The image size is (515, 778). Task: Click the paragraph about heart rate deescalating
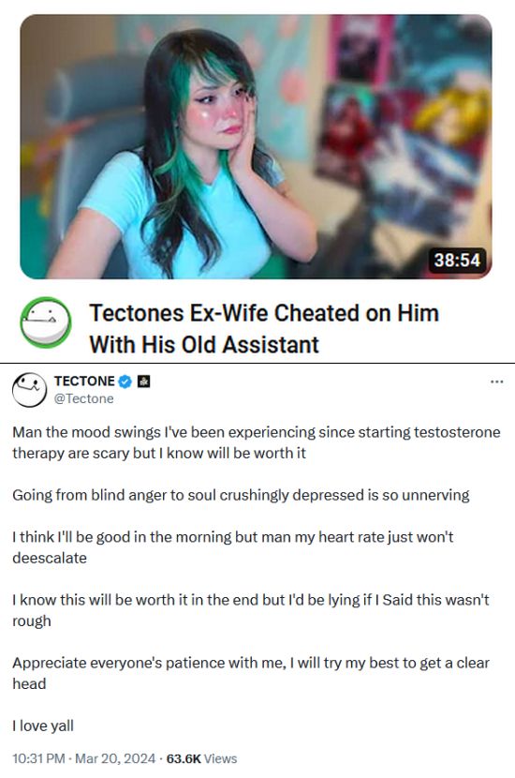tap(233, 547)
